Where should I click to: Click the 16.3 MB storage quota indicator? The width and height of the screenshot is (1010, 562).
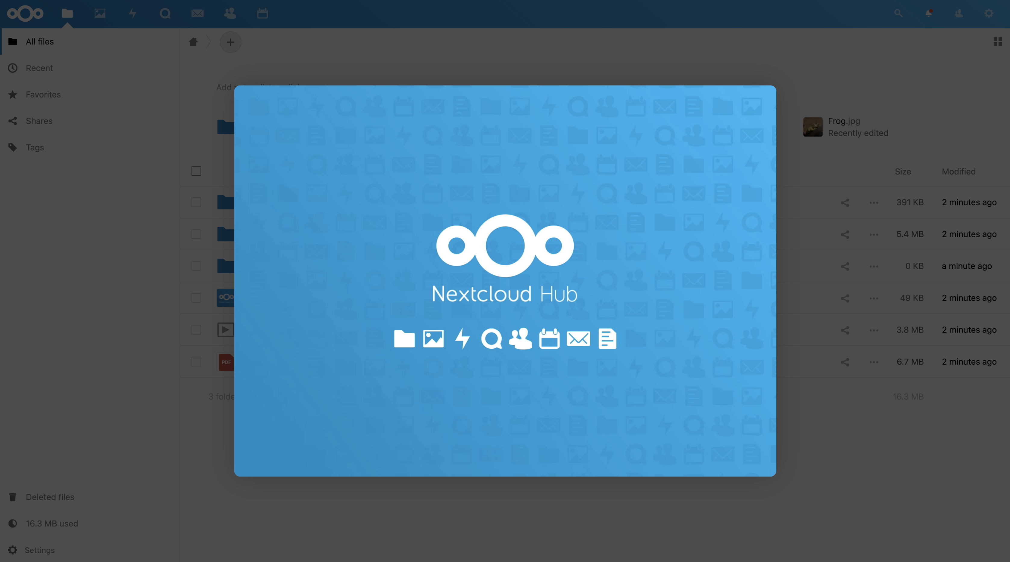(52, 523)
